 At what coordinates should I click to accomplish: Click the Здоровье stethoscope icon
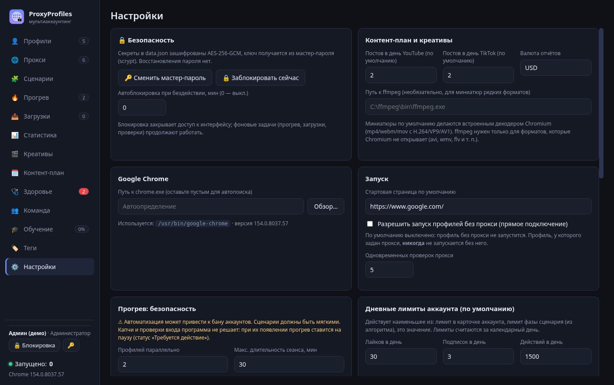pyautogui.click(x=15, y=192)
